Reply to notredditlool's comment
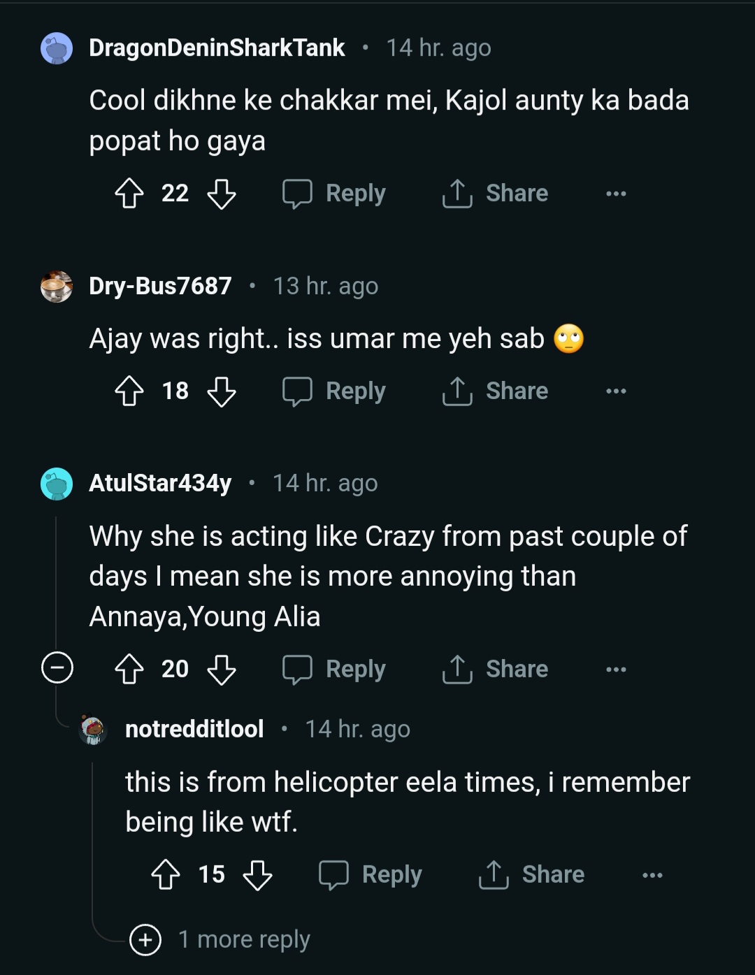This screenshot has width=755, height=975. [371, 875]
